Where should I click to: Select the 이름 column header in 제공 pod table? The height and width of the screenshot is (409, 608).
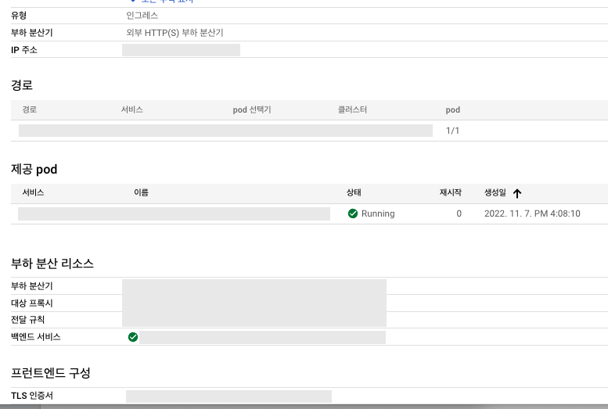[x=142, y=192]
